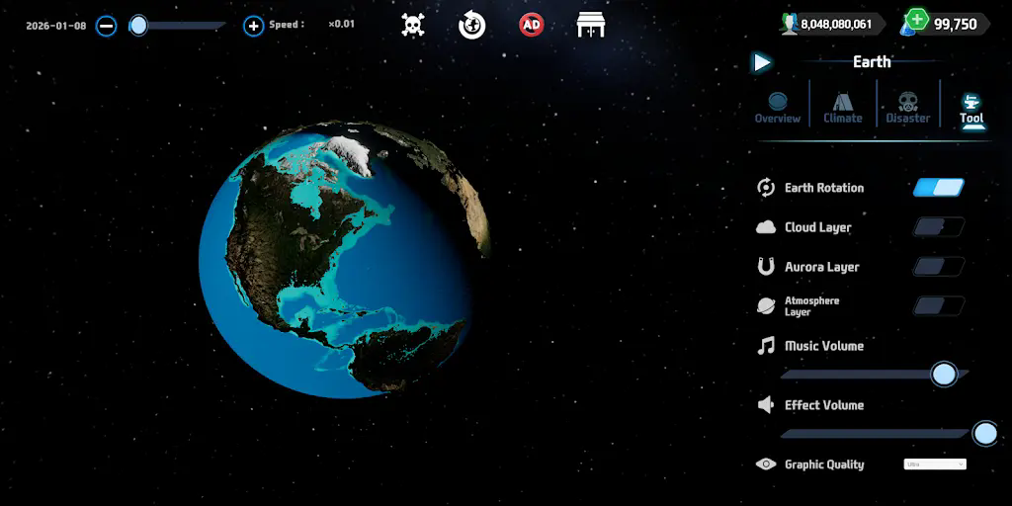This screenshot has width=1012, height=506.
Task: Click the green plus gem icon
Action: (x=916, y=20)
